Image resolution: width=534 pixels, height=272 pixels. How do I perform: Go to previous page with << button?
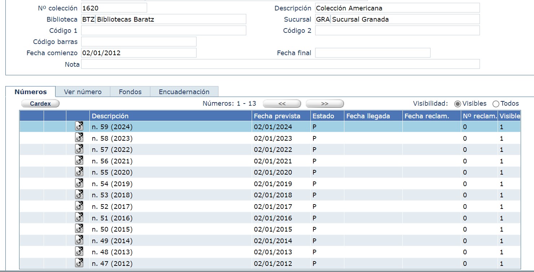[x=282, y=104]
